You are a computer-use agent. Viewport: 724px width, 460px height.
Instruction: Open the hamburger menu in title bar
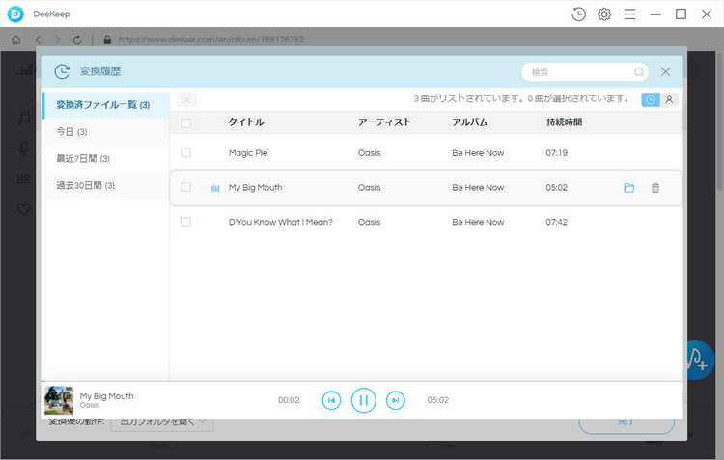[x=629, y=14]
